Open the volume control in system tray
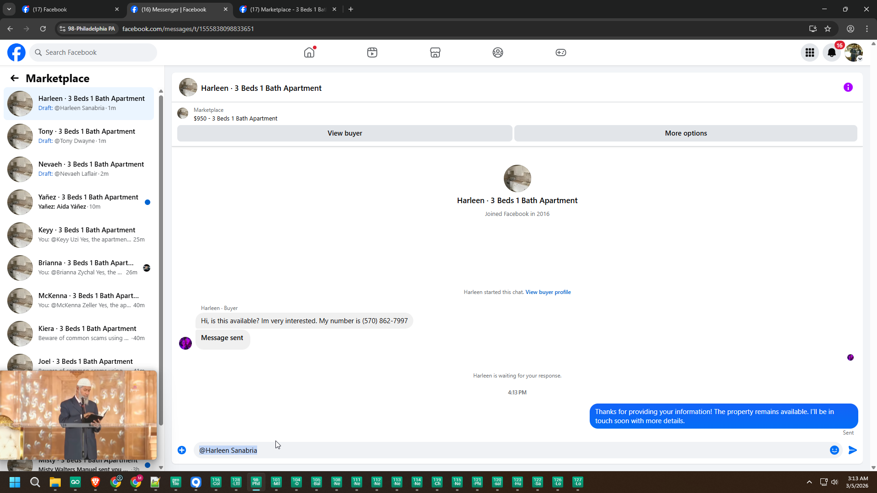 (835, 482)
